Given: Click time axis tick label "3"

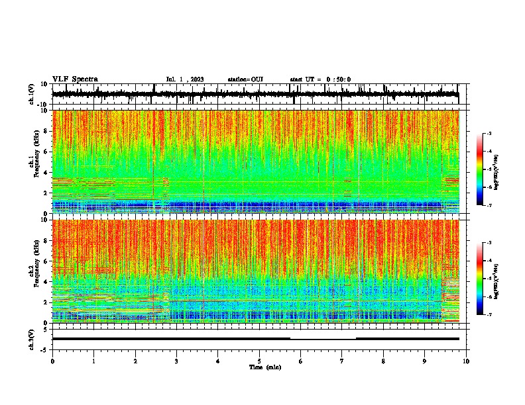Looking at the screenshot, I should pyautogui.click(x=176, y=361).
